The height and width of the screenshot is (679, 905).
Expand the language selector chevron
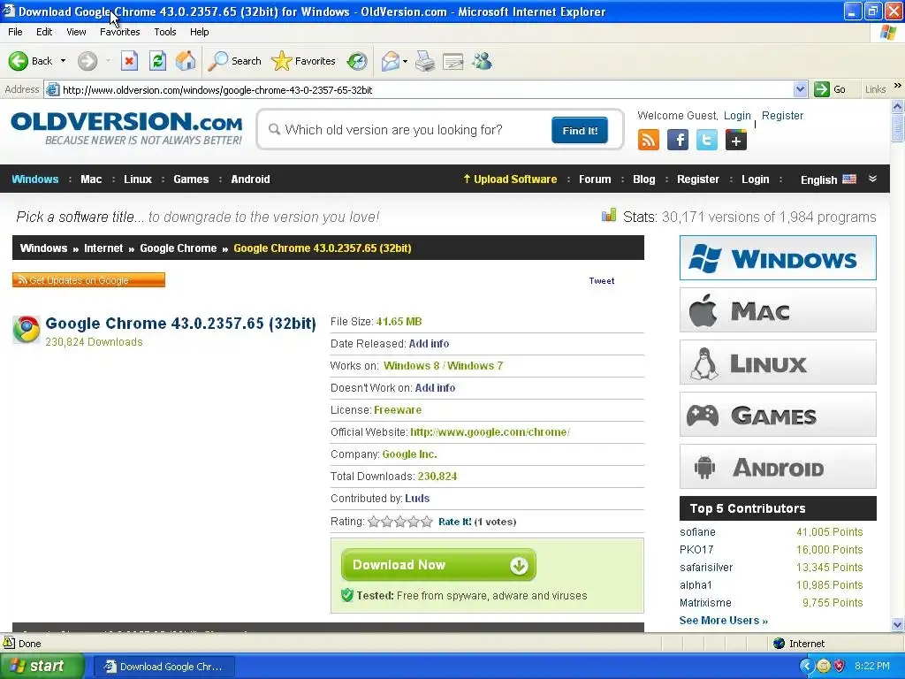coord(872,179)
